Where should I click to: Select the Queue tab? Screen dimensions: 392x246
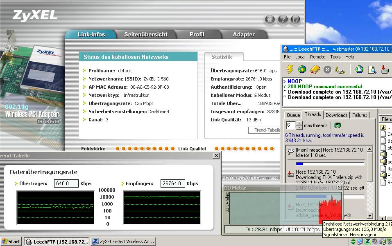(293, 115)
